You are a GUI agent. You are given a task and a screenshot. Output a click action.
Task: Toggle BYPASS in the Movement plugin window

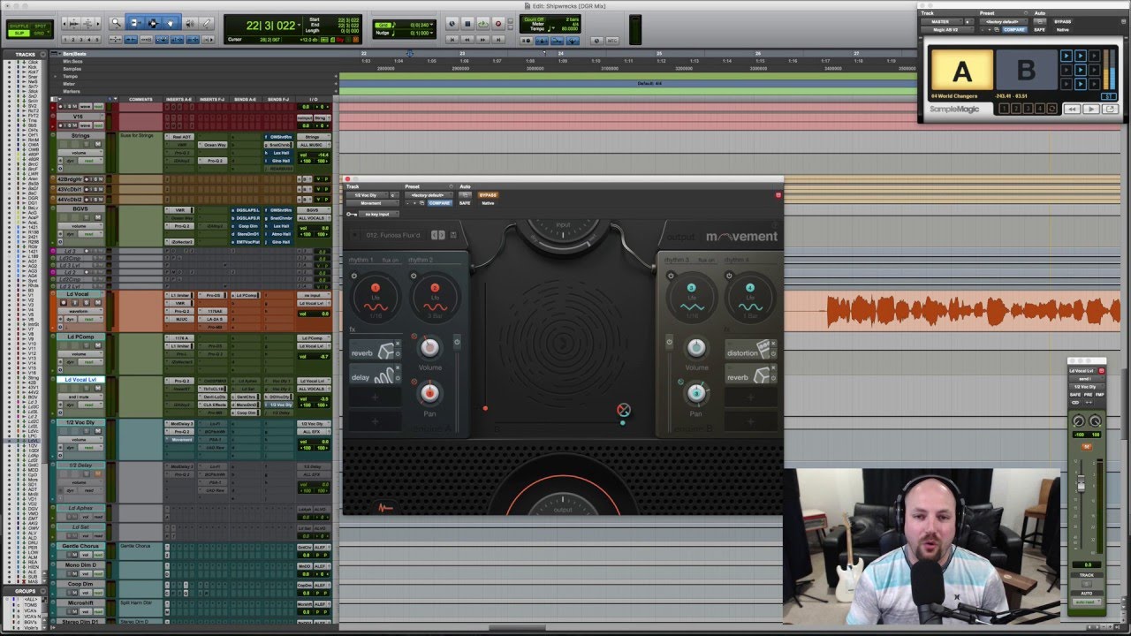coord(488,194)
